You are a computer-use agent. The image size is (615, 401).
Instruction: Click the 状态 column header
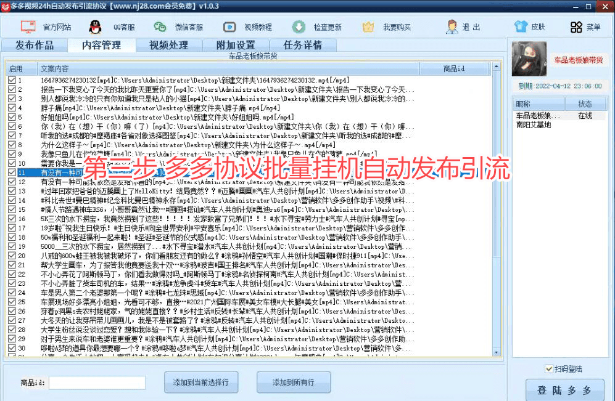(585, 104)
